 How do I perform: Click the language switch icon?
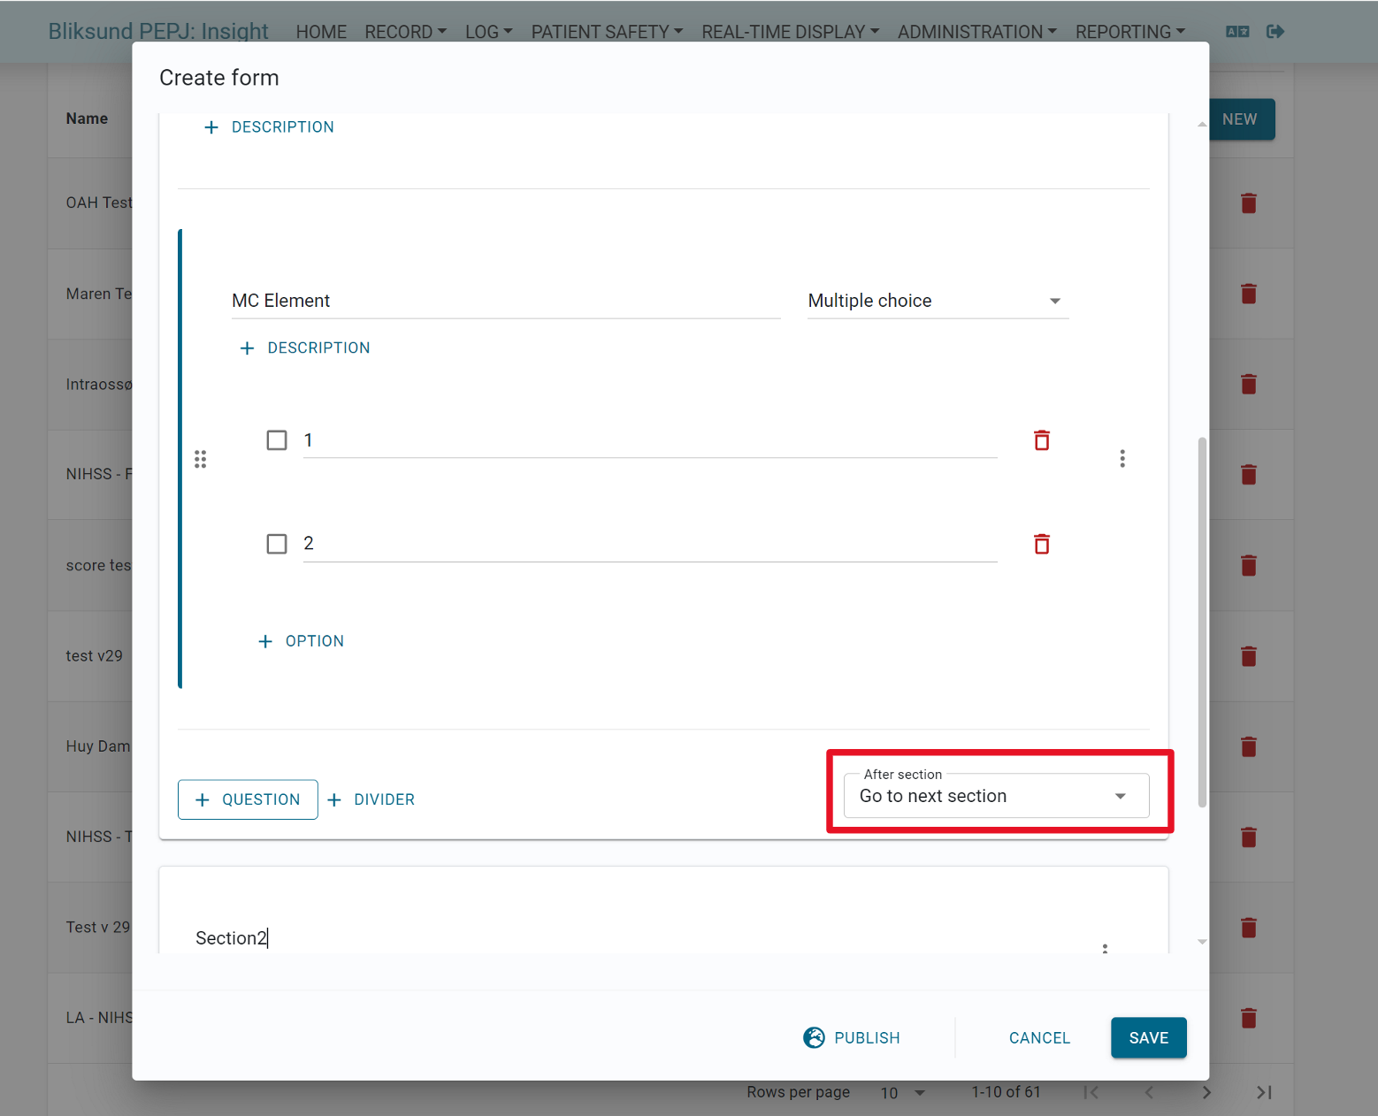tap(1237, 32)
